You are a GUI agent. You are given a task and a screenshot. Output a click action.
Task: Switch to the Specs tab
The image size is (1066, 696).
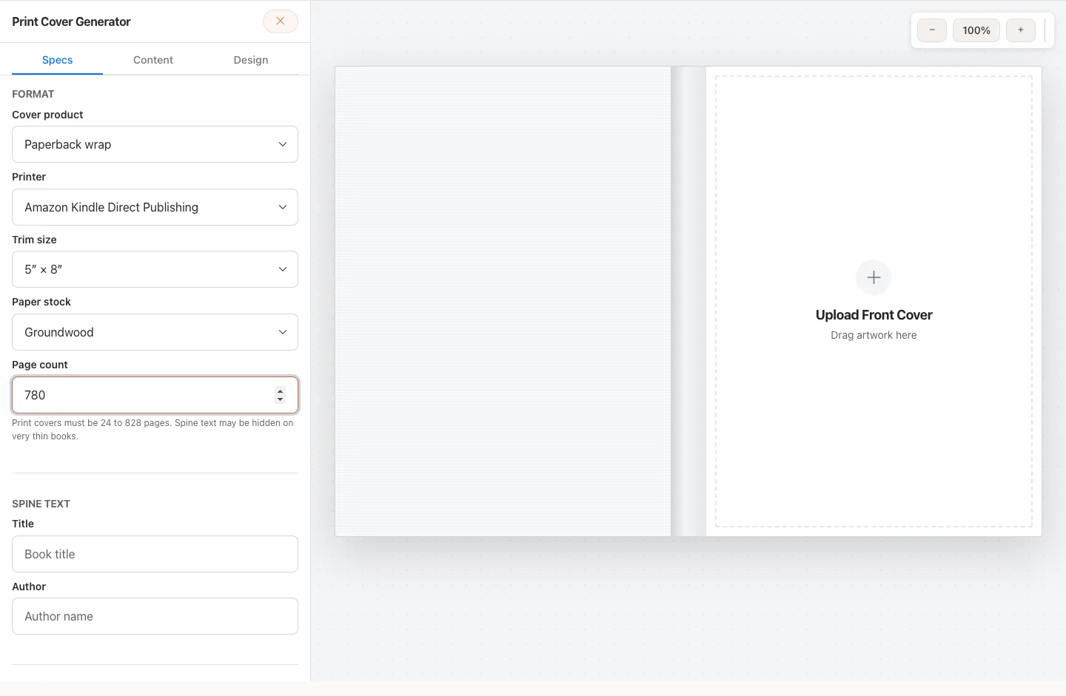click(x=57, y=60)
